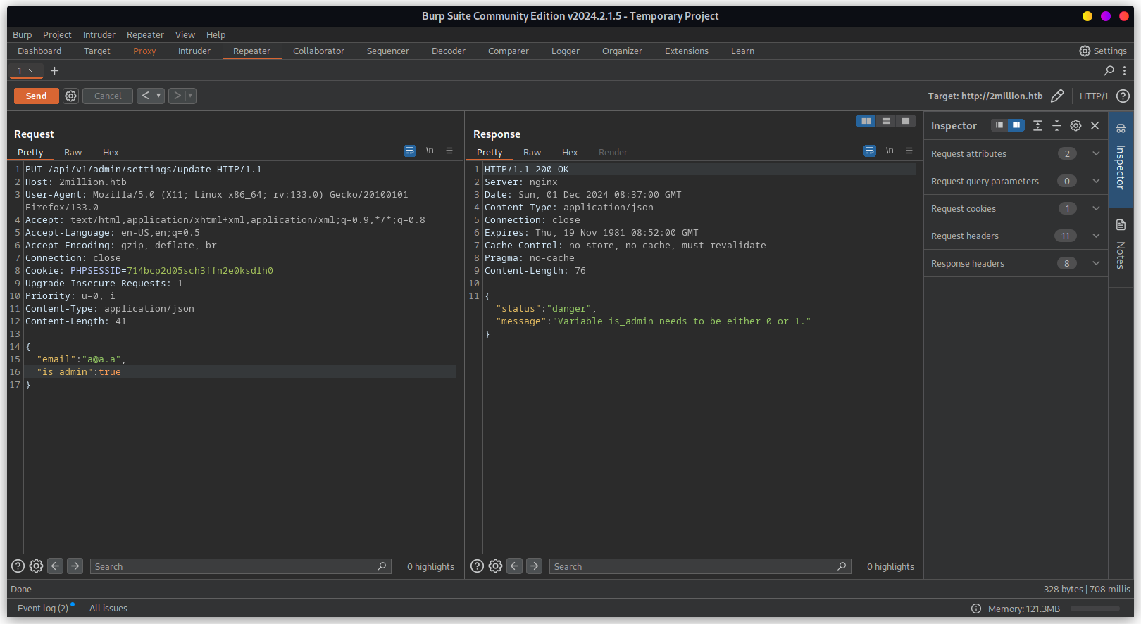Viewport: 1141px width, 624px height.
Task: Toggle non-printable characters in Request editor
Action: point(430,151)
